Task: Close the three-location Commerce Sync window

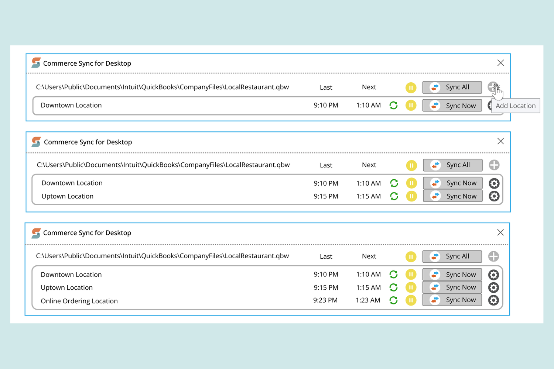Action: (500, 232)
